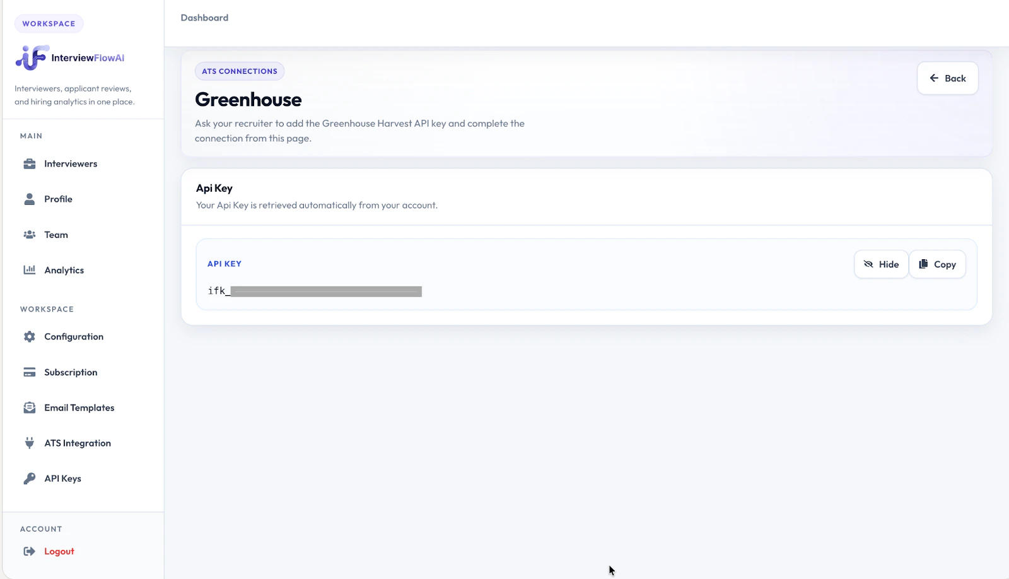This screenshot has width=1009, height=579.
Task: Click the Team group icon
Action: tap(30, 235)
